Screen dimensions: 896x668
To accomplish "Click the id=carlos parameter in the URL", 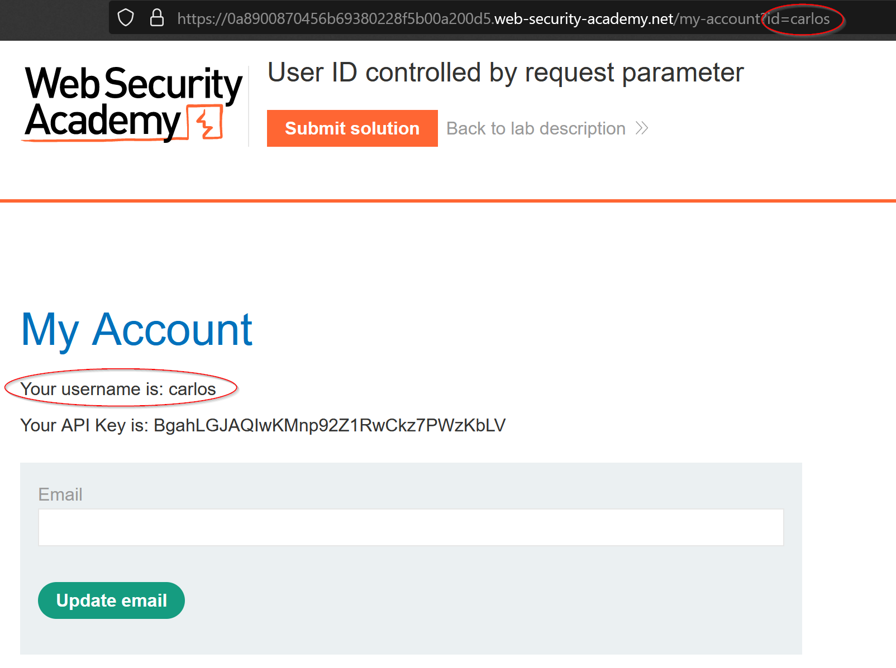I will [800, 19].
